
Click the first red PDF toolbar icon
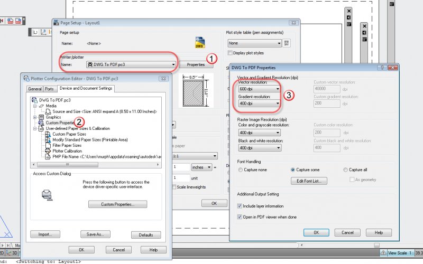10,21
